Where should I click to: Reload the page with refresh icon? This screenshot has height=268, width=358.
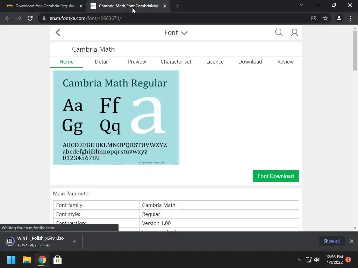coord(30,18)
